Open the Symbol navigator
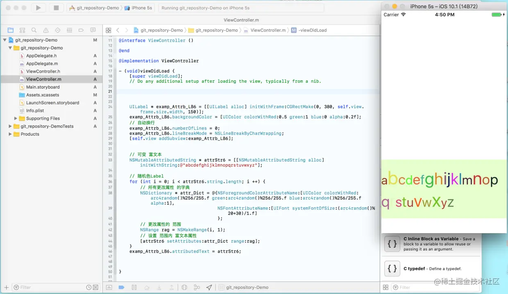508x294 pixels. point(23,30)
